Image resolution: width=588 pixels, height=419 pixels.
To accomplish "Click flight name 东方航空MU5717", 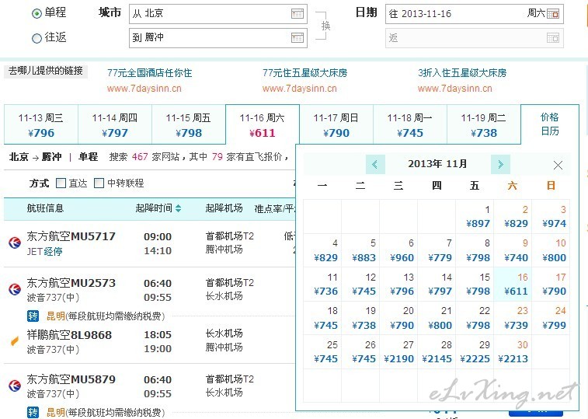I will pos(71,236).
